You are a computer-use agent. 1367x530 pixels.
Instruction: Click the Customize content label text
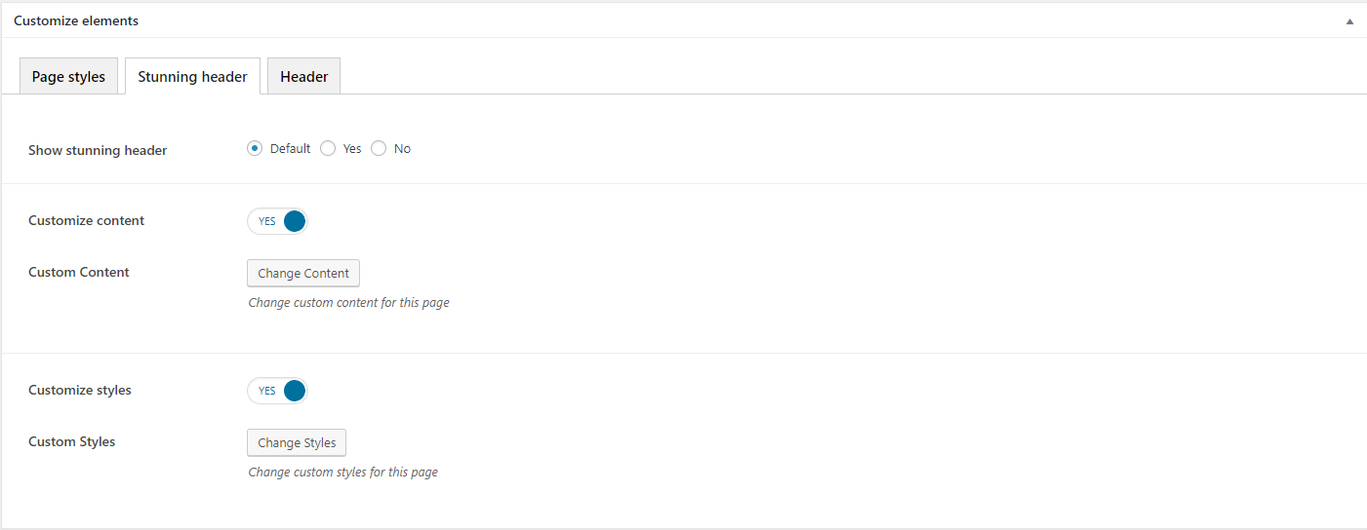86,221
